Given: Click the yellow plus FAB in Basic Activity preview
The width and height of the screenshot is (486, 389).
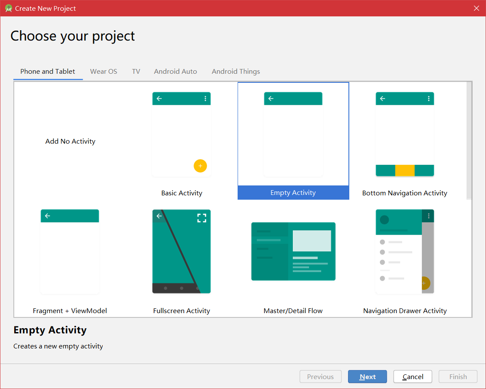Looking at the screenshot, I should pyautogui.click(x=200, y=166).
